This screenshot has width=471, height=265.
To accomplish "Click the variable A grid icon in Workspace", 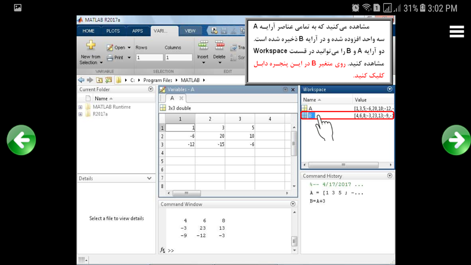I will pos(304,108).
